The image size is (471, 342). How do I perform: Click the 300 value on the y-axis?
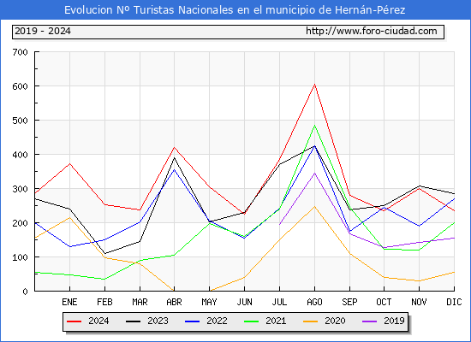tap(20, 189)
